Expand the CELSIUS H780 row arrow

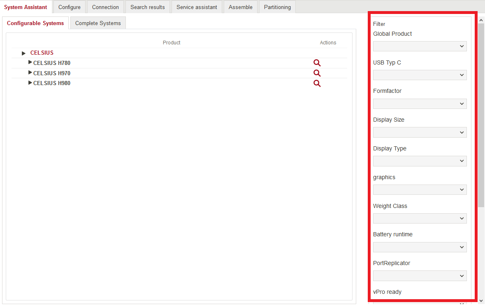pos(30,62)
